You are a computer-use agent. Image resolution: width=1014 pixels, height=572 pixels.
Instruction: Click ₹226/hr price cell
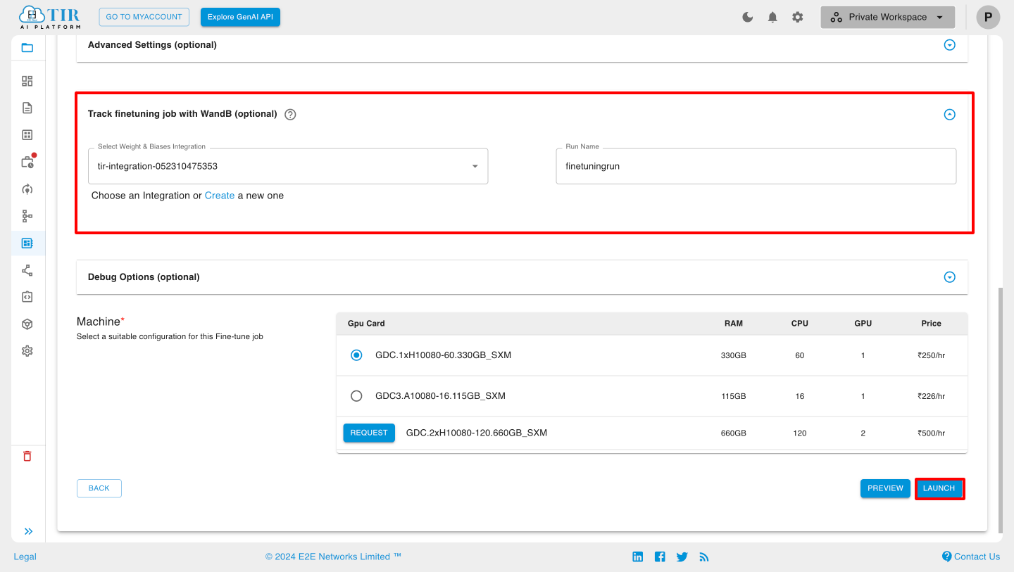point(931,396)
